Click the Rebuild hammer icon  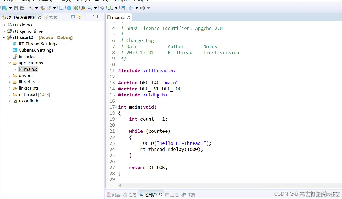[x=42, y=8]
